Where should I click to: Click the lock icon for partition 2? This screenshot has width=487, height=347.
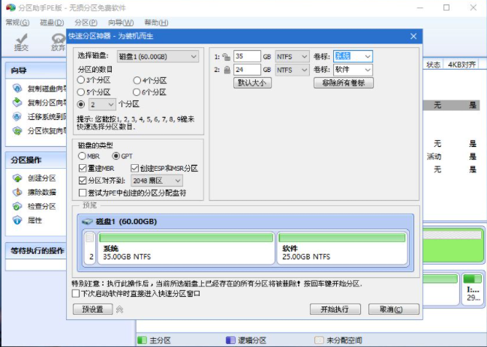(225, 70)
